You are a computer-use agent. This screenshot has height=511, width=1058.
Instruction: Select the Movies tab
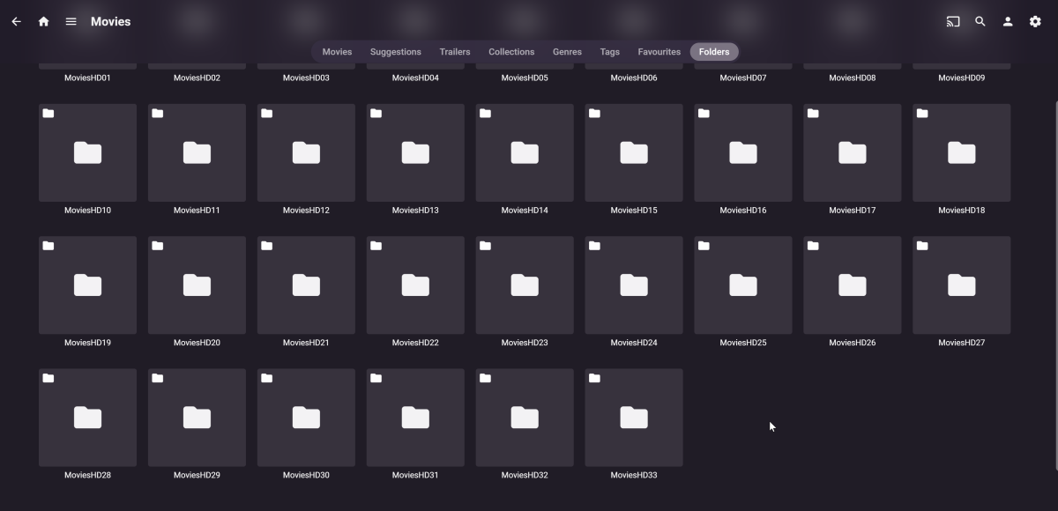(336, 51)
